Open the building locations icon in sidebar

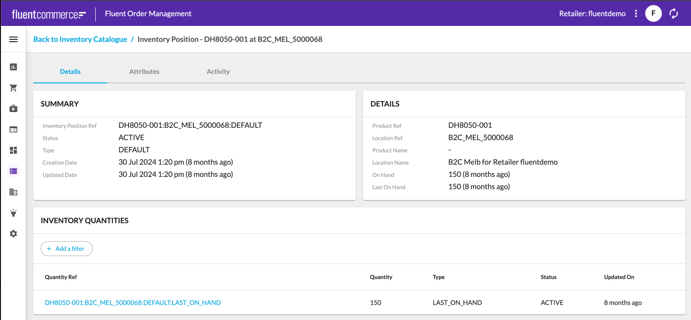coord(13,192)
